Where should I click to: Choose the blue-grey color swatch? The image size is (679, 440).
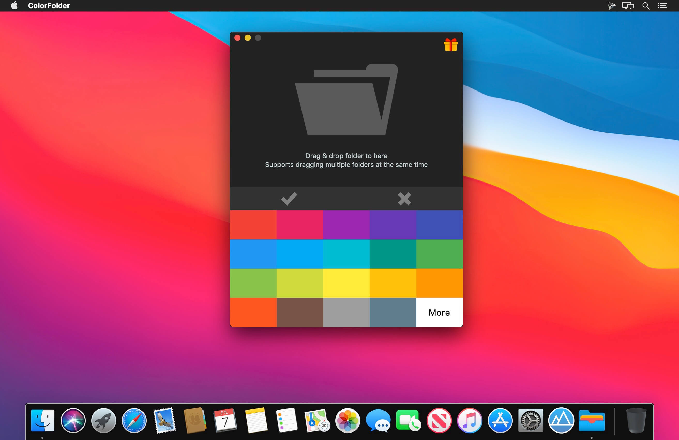tap(393, 312)
